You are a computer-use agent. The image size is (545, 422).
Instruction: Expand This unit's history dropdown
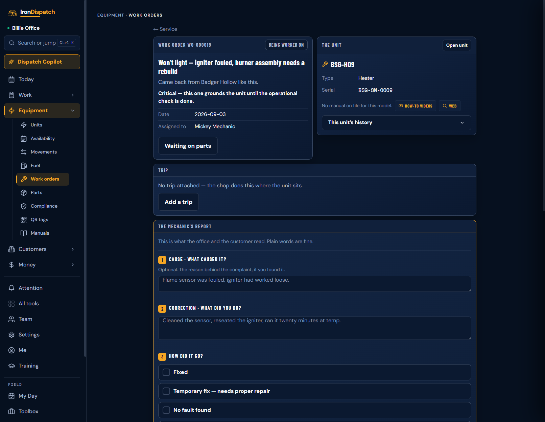click(396, 123)
